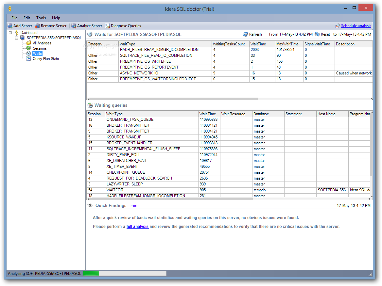The image size is (382, 286).
Task: Select Sessions in the tree
Action: 40,48
